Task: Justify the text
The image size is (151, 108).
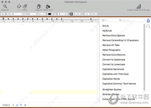Action: 81,14
